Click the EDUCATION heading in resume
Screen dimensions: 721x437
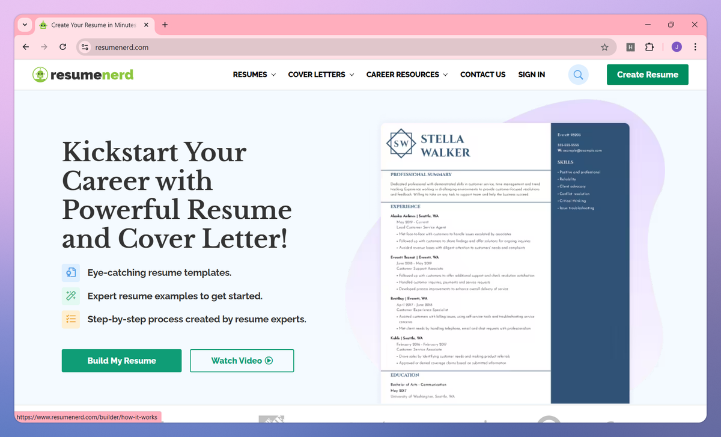[x=404, y=375]
